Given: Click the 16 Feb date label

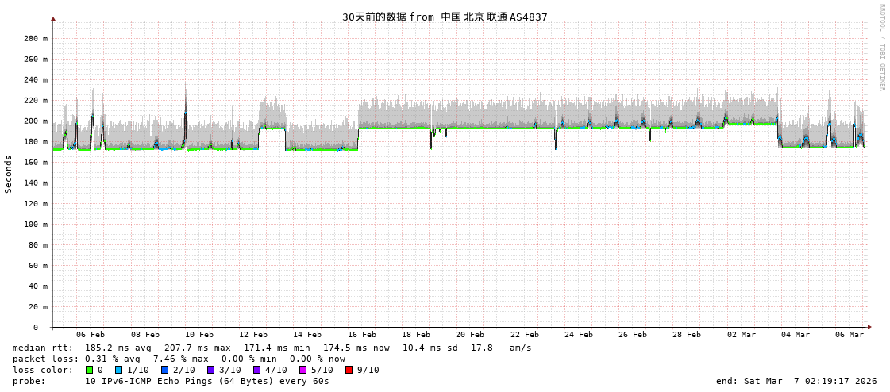Looking at the screenshot, I should [x=361, y=335].
